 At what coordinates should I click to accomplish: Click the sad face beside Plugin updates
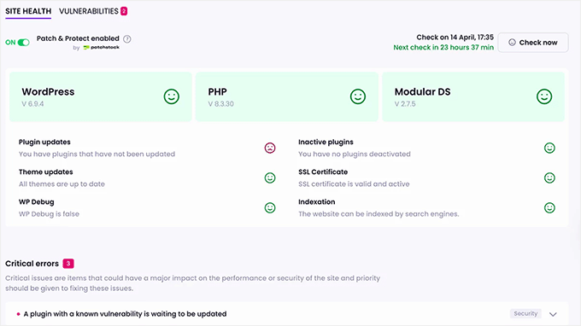(270, 148)
